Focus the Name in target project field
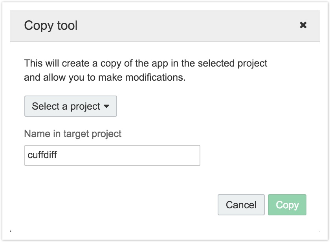This screenshot has width=330, height=242. pos(112,155)
